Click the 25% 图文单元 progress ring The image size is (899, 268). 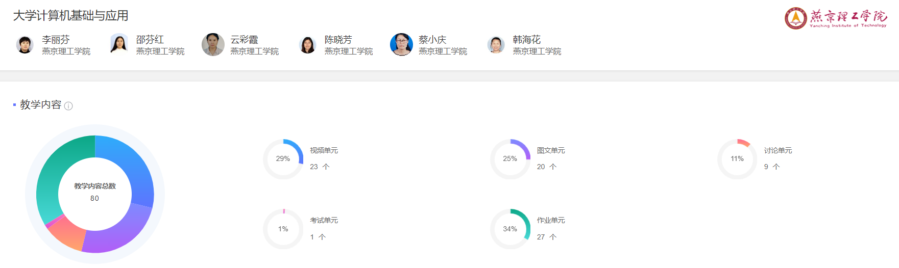coord(510,159)
